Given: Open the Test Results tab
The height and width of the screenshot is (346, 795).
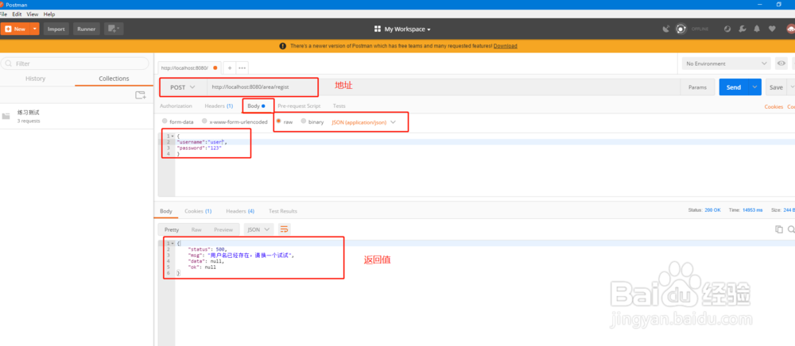Looking at the screenshot, I should point(283,211).
